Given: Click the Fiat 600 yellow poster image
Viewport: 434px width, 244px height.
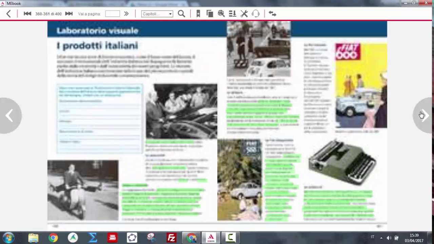Looking at the screenshot, I should [x=361, y=85].
